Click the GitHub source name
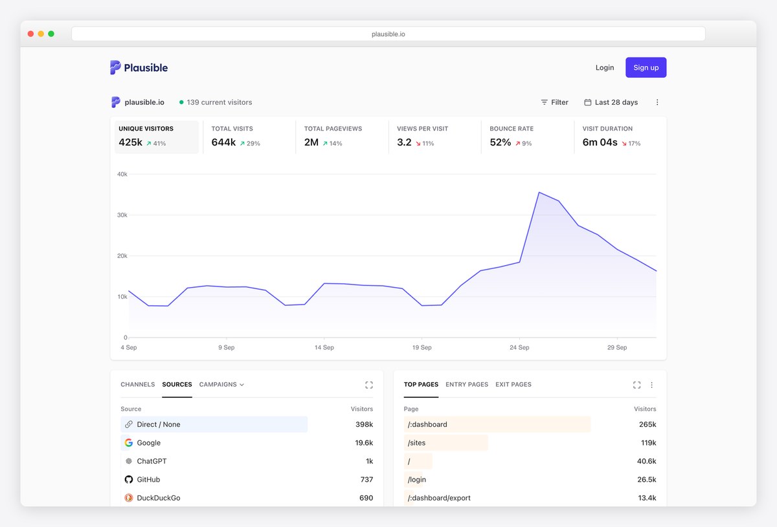The width and height of the screenshot is (777, 527). (149, 480)
